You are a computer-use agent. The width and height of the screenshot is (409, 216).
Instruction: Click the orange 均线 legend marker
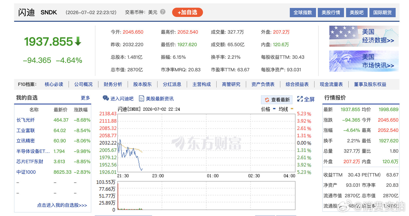[x=292, y=109]
